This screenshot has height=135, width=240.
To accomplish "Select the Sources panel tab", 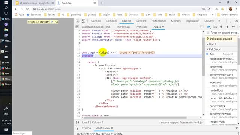I will click(x=126, y=21).
